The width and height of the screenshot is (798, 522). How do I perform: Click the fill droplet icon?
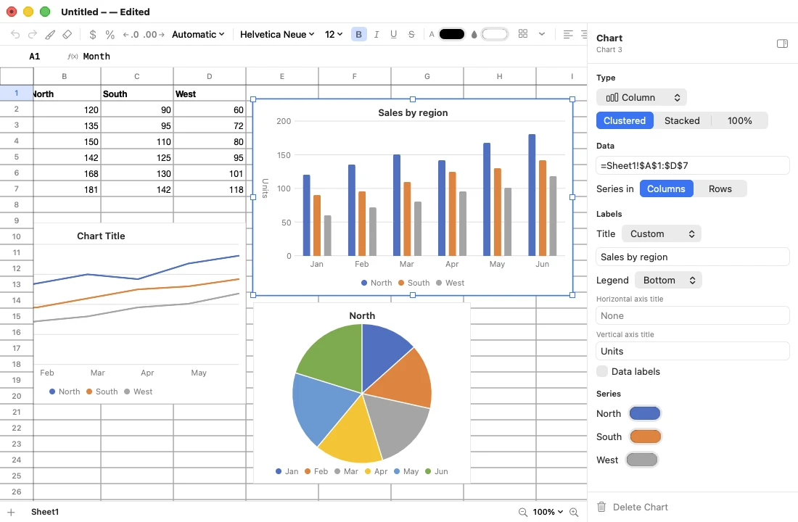(474, 34)
